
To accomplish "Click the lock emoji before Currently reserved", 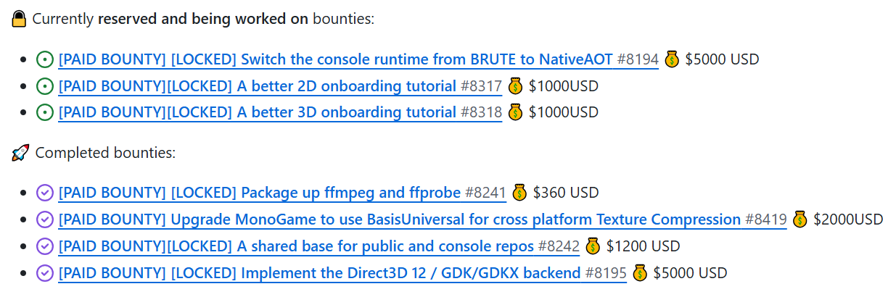I will pyautogui.click(x=20, y=19).
